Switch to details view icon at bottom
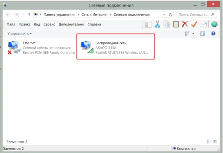The height and width of the screenshot is (153, 223). pyautogui.click(x=209, y=141)
